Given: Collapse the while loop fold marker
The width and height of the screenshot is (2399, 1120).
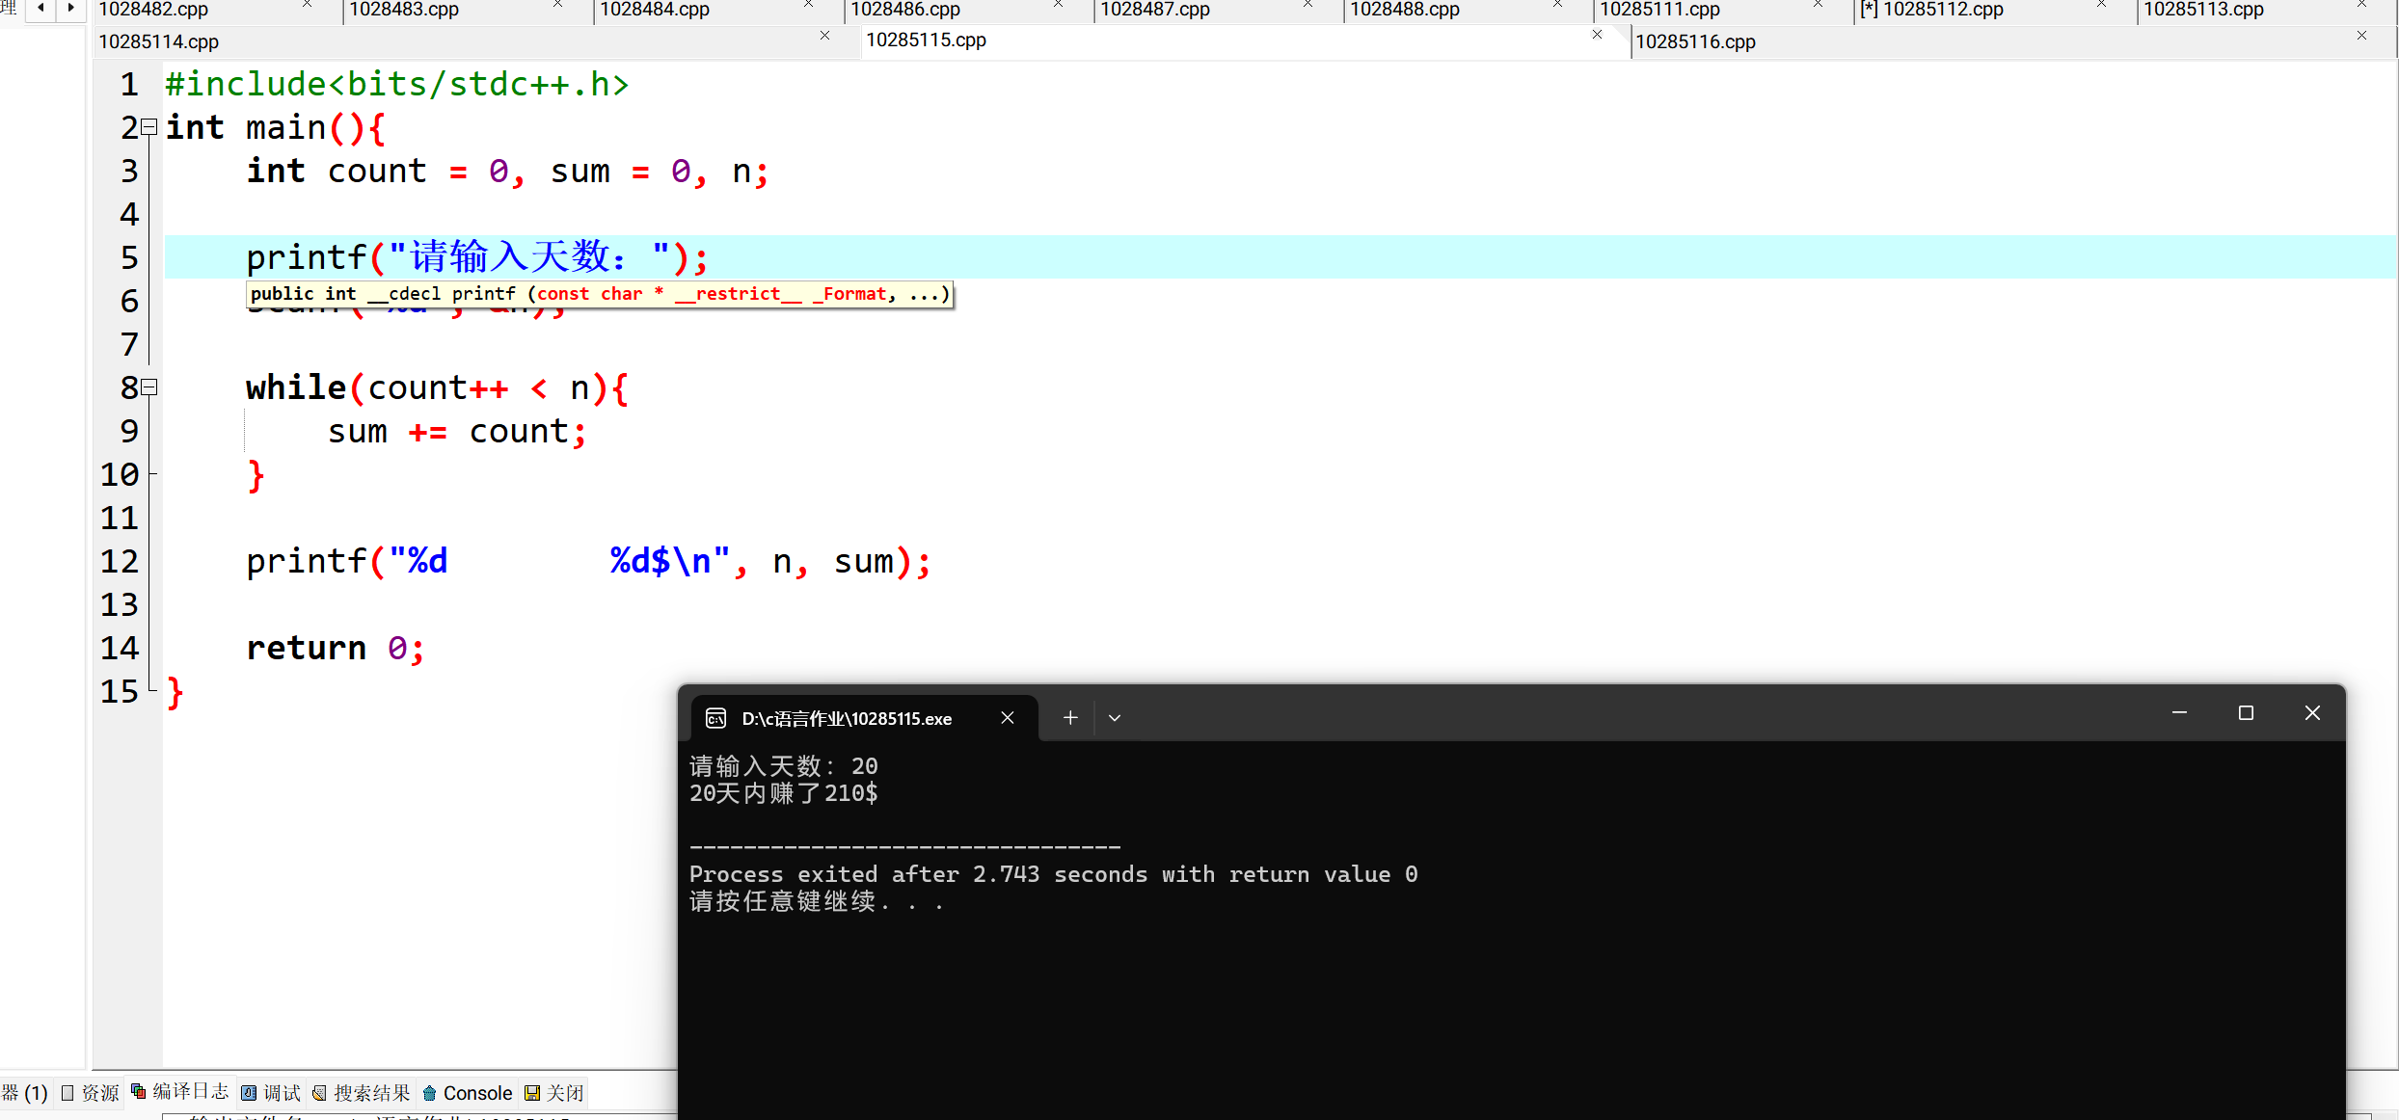Looking at the screenshot, I should click(149, 387).
